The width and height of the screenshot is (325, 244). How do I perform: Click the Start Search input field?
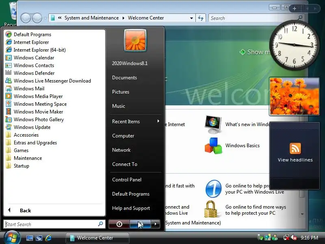pos(54,224)
